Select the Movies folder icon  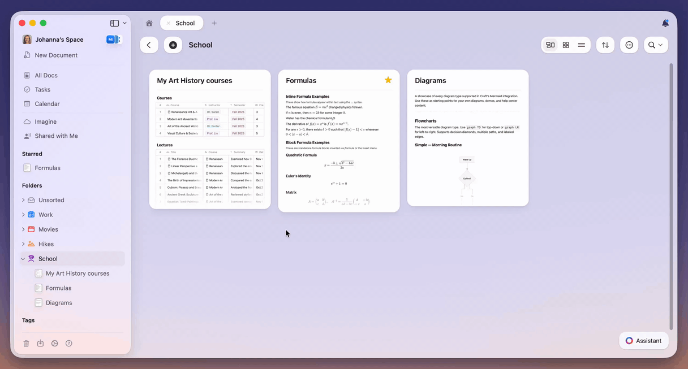click(x=31, y=229)
